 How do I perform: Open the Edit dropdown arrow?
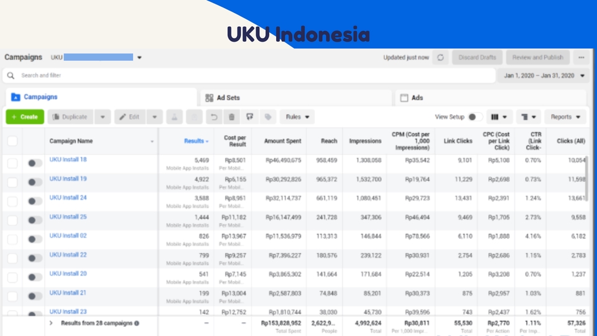pyautogui.click(x=155, y=117)
